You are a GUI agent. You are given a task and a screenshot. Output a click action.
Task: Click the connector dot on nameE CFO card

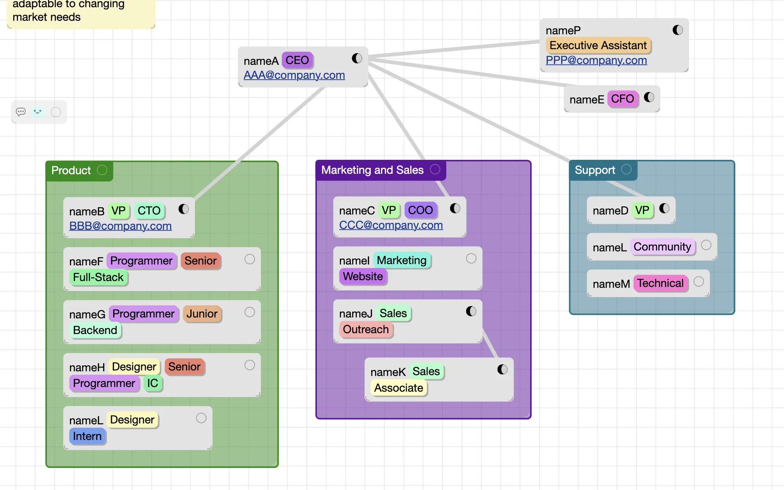coord(649,97)
